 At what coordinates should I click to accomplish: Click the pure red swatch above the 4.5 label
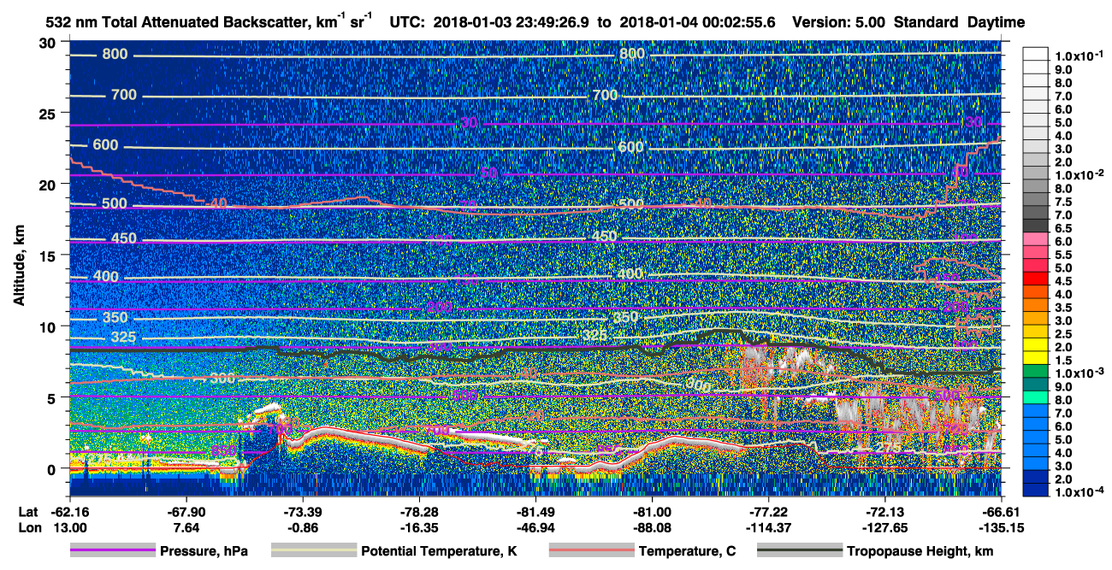[1036, 278]
